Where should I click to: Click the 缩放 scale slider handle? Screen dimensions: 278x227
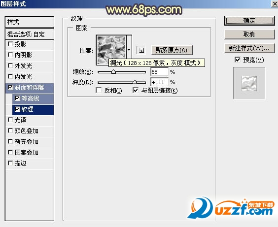point(113,72)
